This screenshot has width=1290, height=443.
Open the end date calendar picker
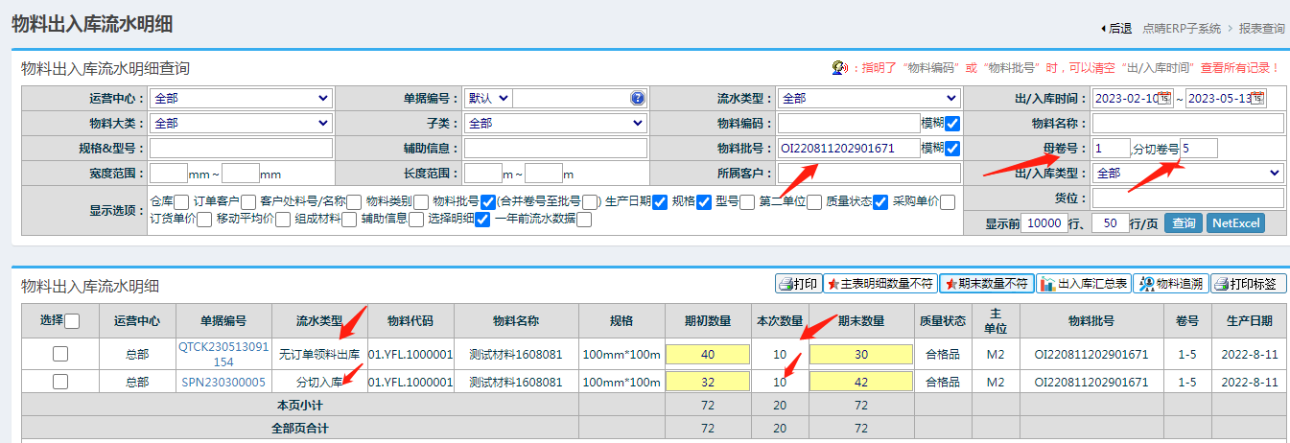point(1257,99)
